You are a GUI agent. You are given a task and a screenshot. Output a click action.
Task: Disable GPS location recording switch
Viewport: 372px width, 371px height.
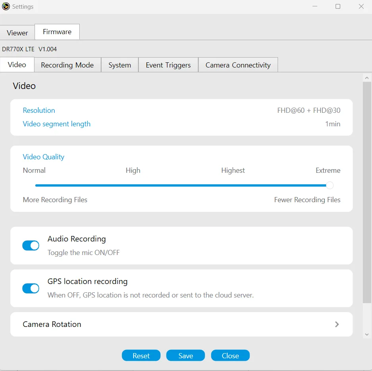tap(31, 288)
